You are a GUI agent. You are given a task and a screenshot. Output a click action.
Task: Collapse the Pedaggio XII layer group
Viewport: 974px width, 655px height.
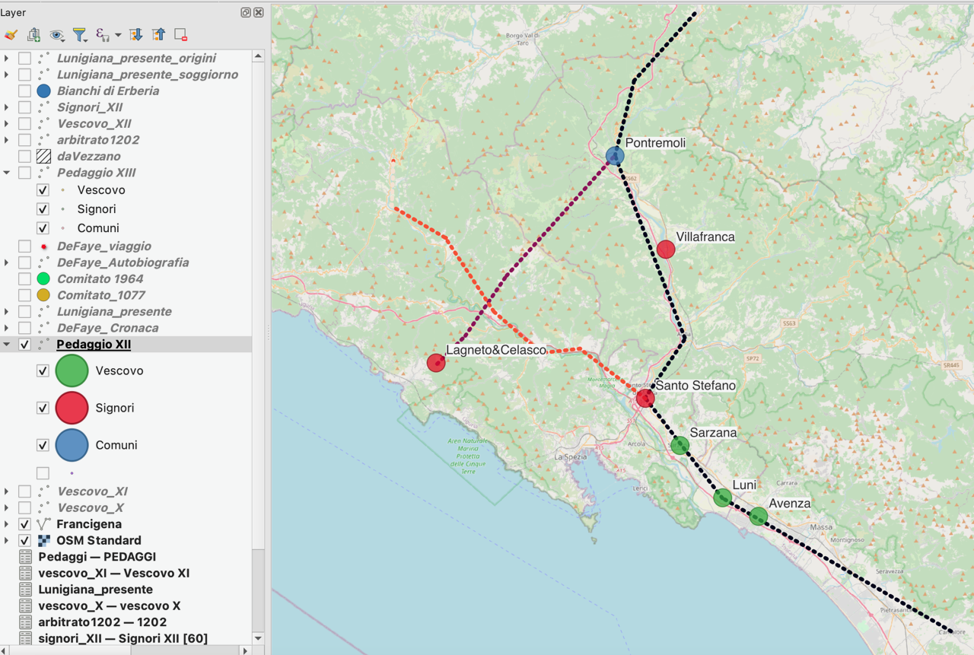pyautogui.click(x=7, y=345)
